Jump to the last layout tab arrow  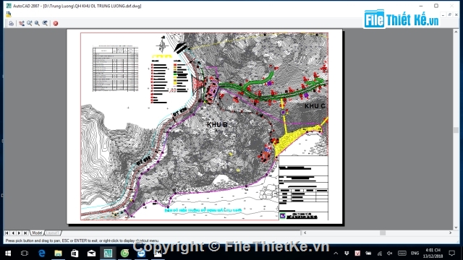[x=26, y=233]
